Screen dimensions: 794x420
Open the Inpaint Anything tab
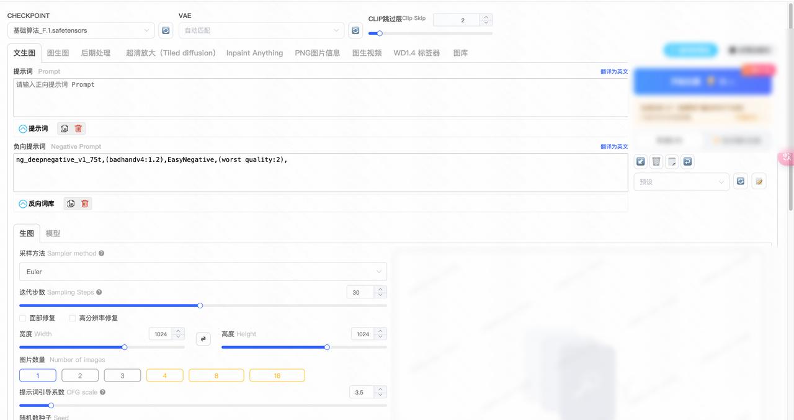(254, 53)
